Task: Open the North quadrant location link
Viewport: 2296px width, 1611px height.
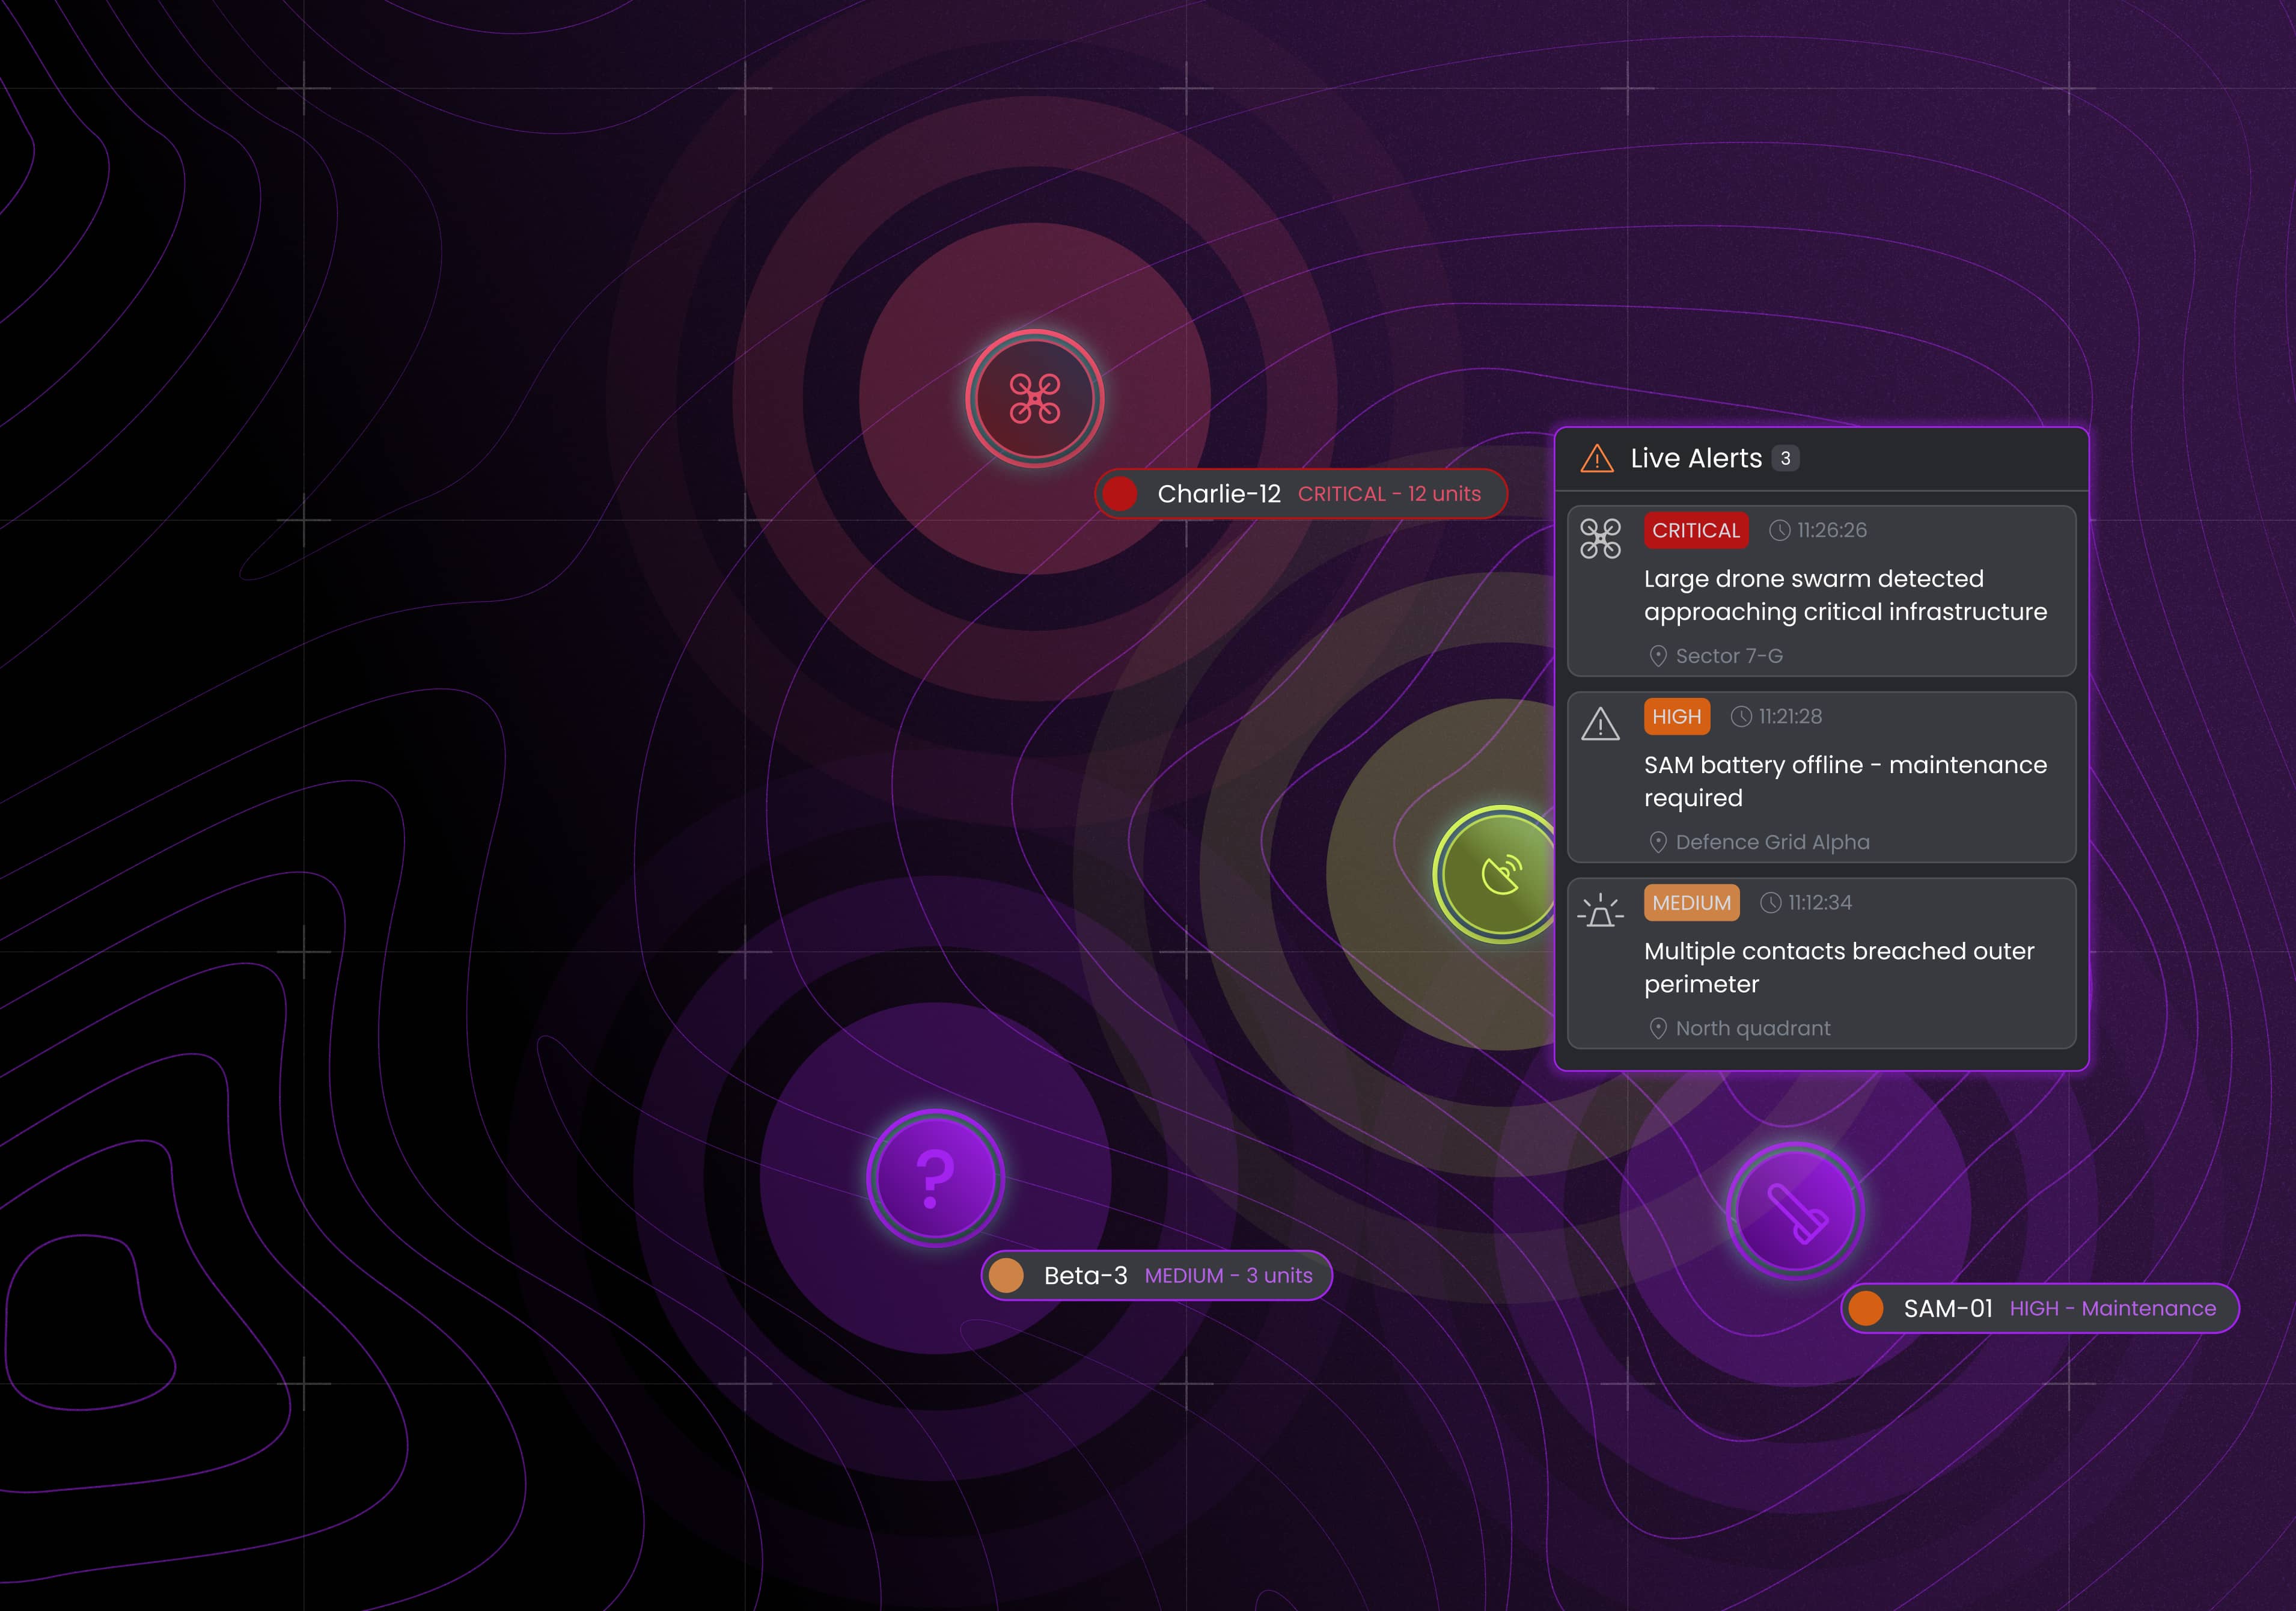Action: coord(1752,1028)
